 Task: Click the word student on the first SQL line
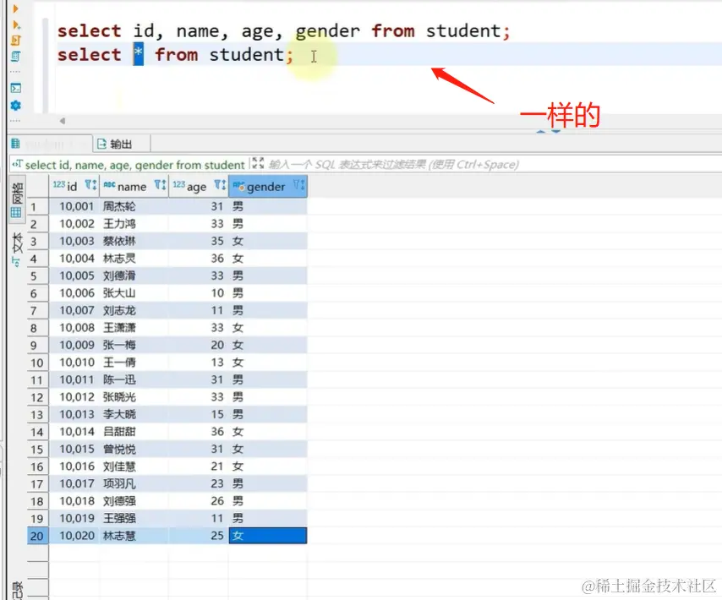463,30
